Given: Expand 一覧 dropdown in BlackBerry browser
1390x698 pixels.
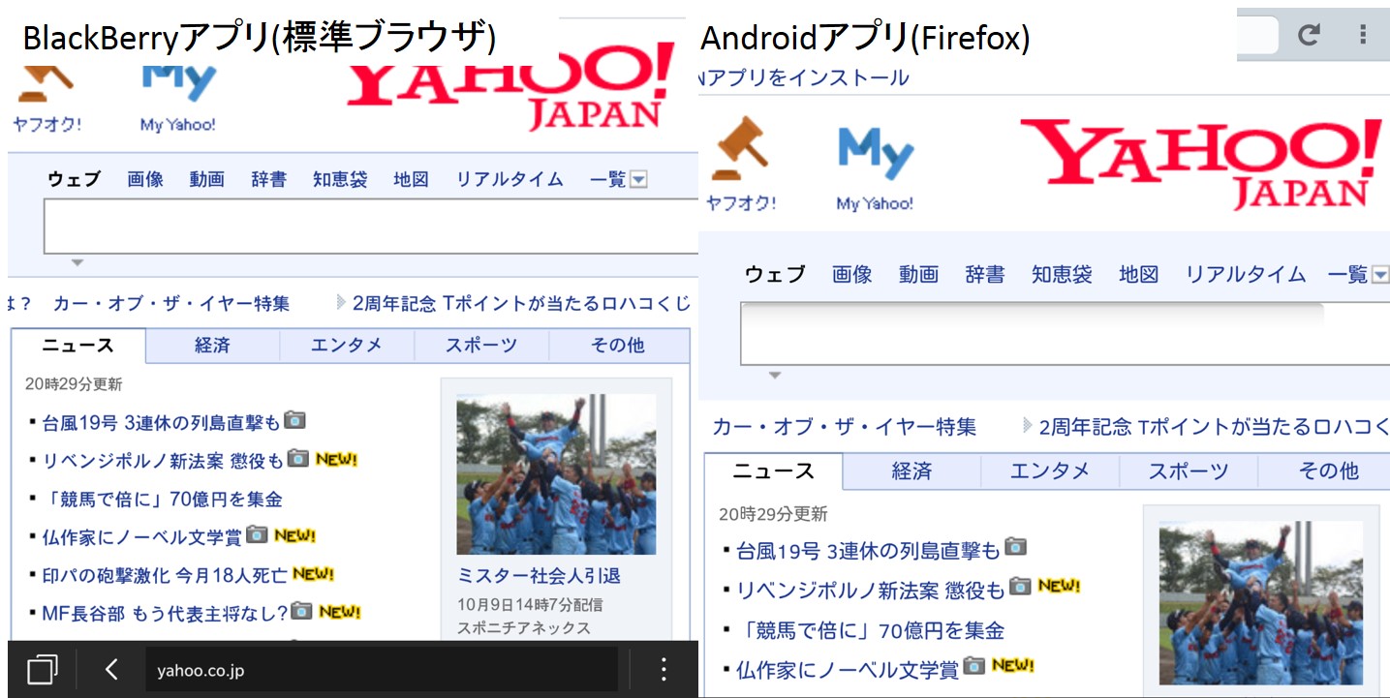Looking at the screenshot, I should 638,179.
